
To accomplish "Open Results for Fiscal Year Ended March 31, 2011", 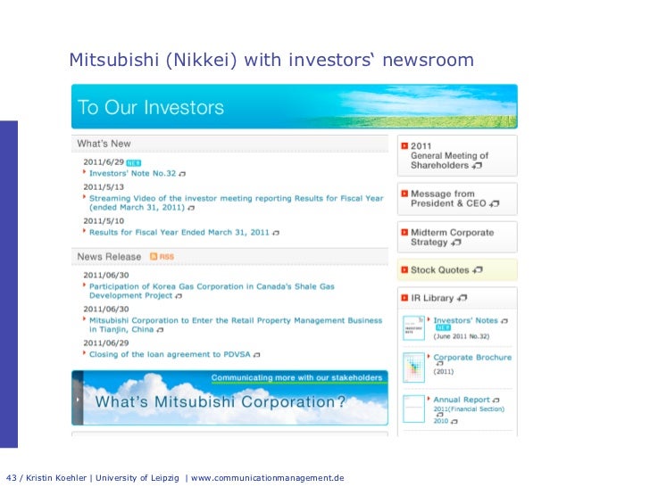I will 179,232.
